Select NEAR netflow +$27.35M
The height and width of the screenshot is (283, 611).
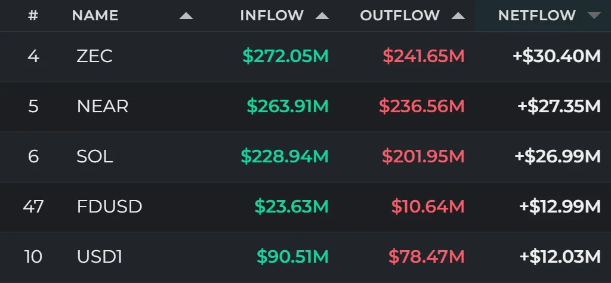558,106
